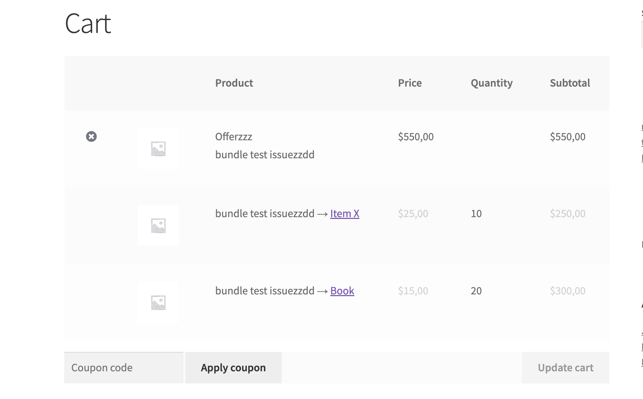Click the Offerzzz product placeholder image
This screenshot has height=399, width=643.
(158, 149)
